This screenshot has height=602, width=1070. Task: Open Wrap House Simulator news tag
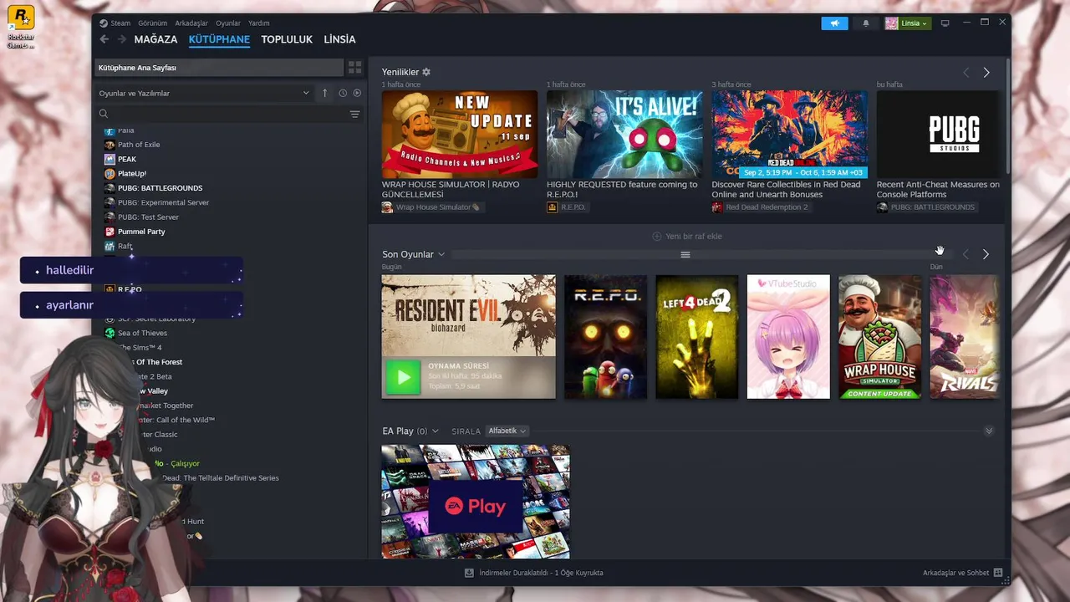point(431,207)
